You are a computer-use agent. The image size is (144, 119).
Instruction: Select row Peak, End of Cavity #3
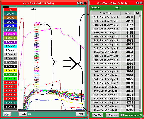pyautogui.click(x=115, y=33)
